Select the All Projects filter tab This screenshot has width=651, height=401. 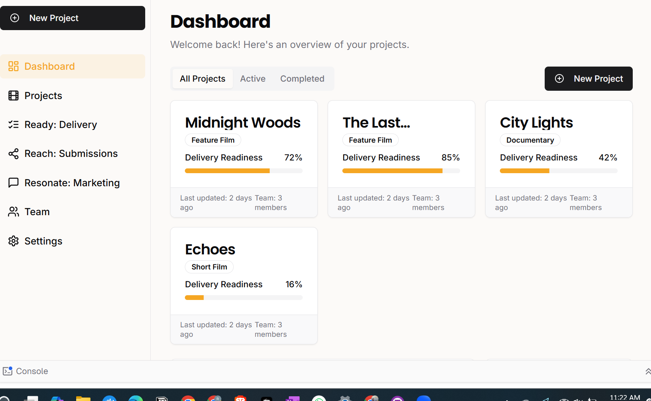[x=202, y=78]
